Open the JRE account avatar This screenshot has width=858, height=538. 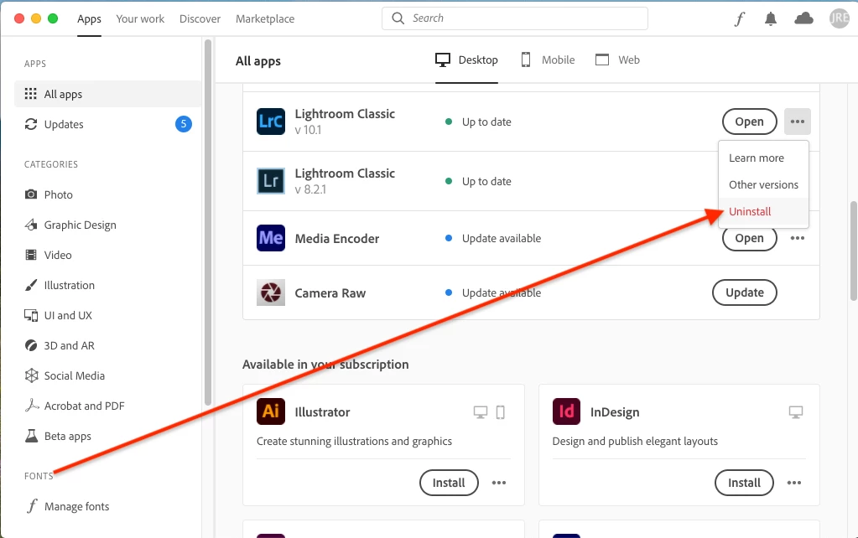tap(839, 18)
